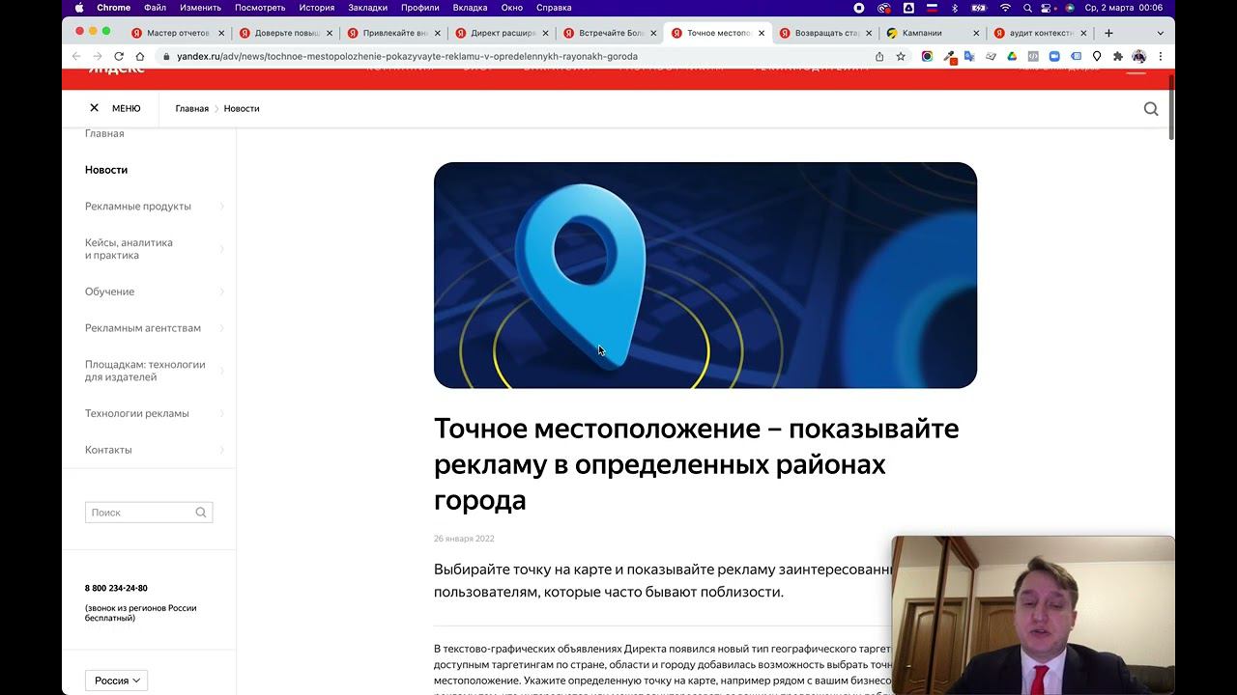Image resolution: width=1237 pixels, height=695 pixels.
Task: Click the article headline 'Точное местоположение'
Action: tap(696, 464)
